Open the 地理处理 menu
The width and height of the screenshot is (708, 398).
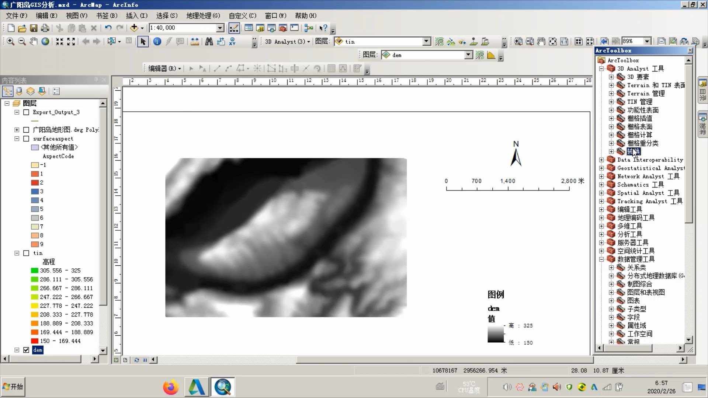point(203,16)
